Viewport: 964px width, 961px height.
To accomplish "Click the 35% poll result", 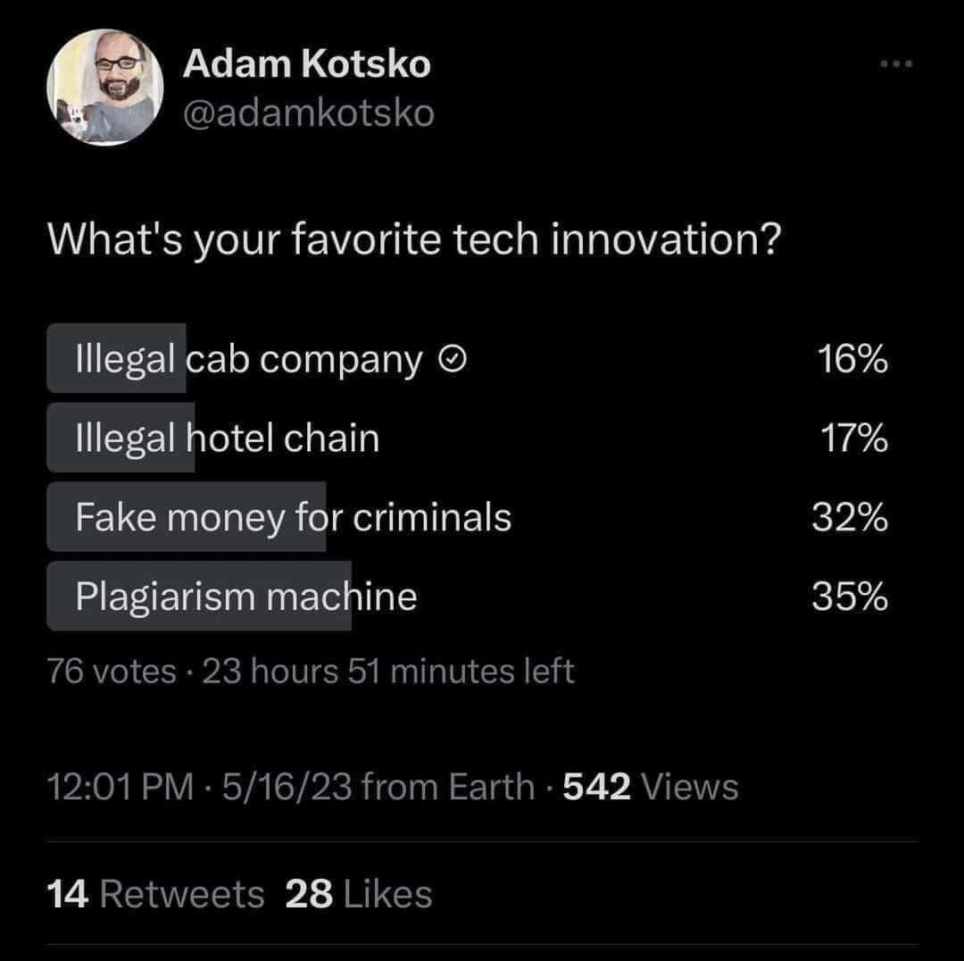I will [850, 596].
